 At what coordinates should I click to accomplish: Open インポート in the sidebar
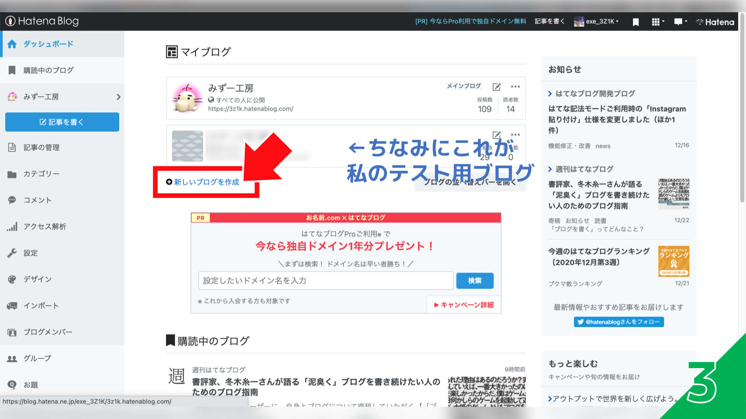[x=62, y=306]
